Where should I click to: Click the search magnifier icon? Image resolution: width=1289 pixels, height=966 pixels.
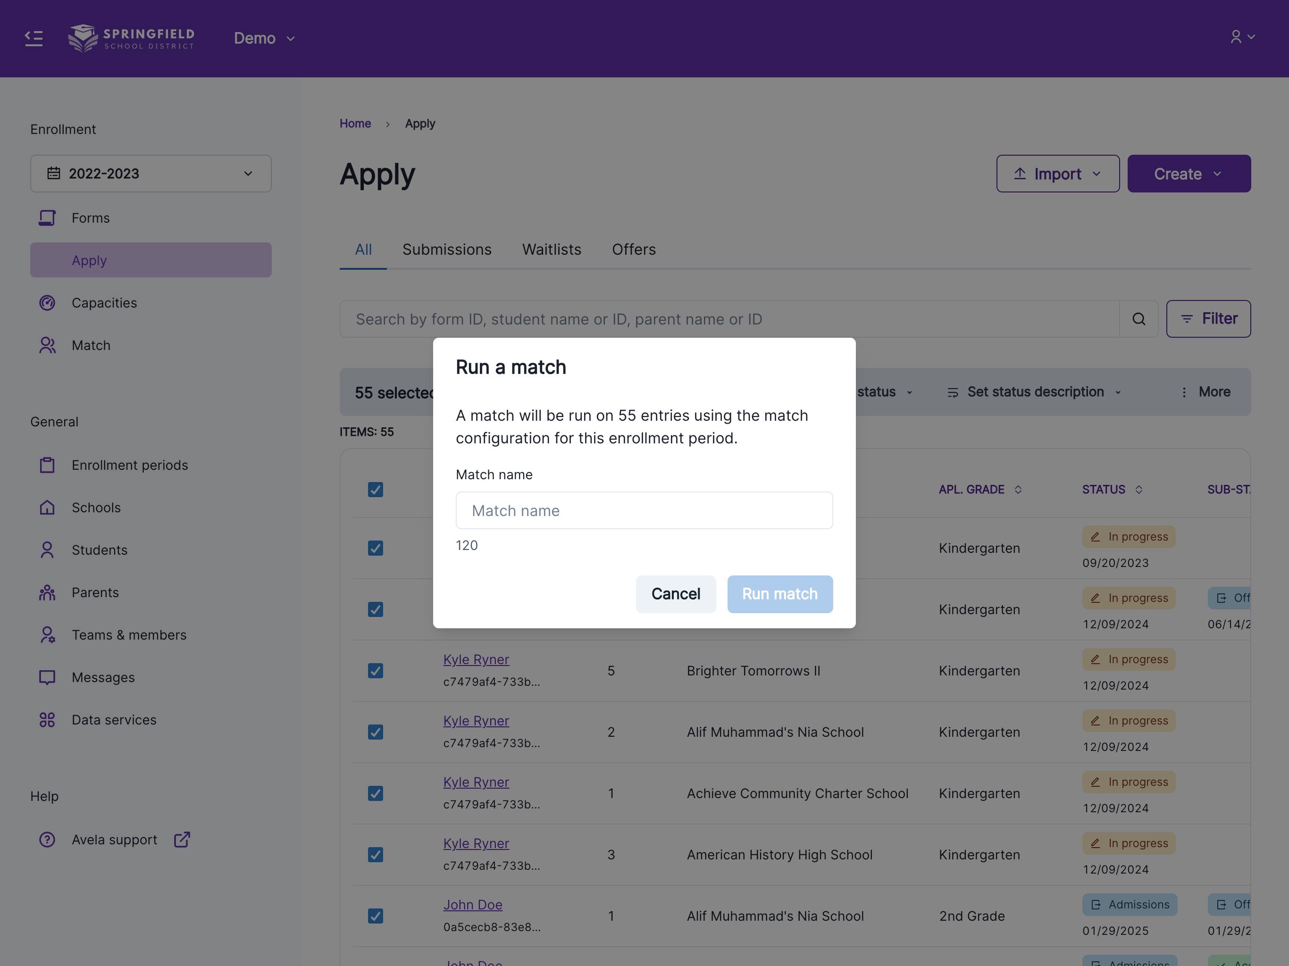1138,319
